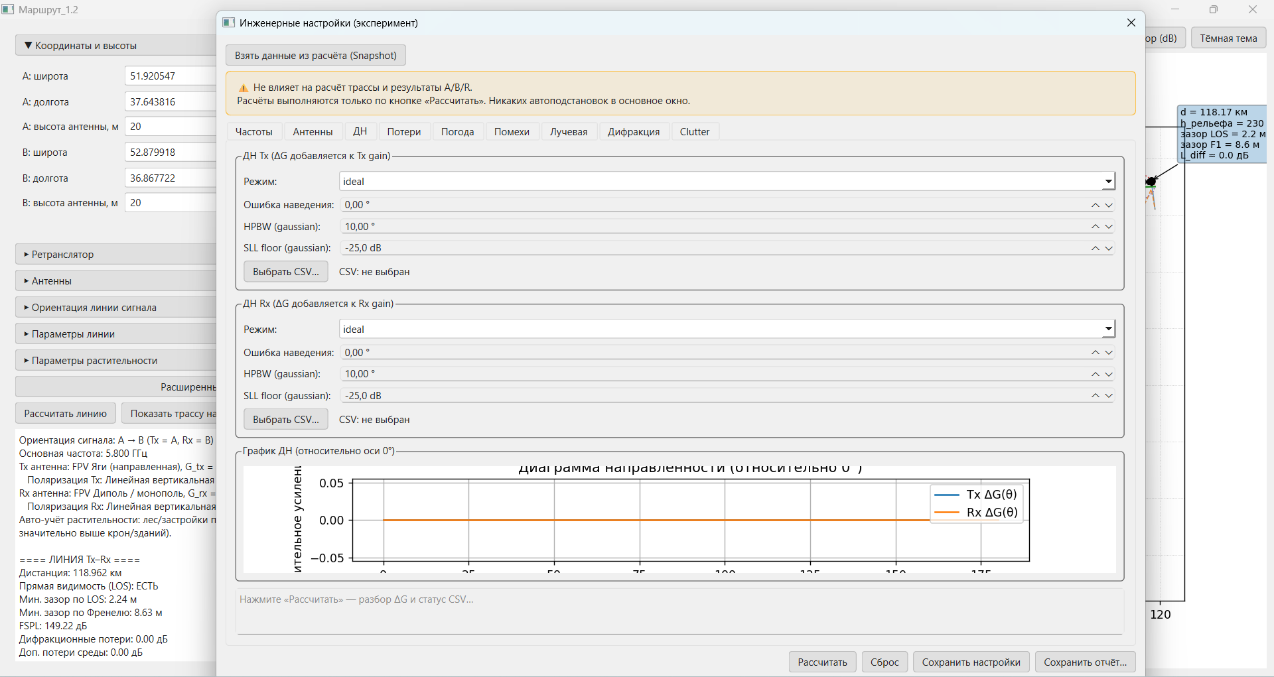
Task: Switch to the Частоты tab
Action: pos(253,132)
